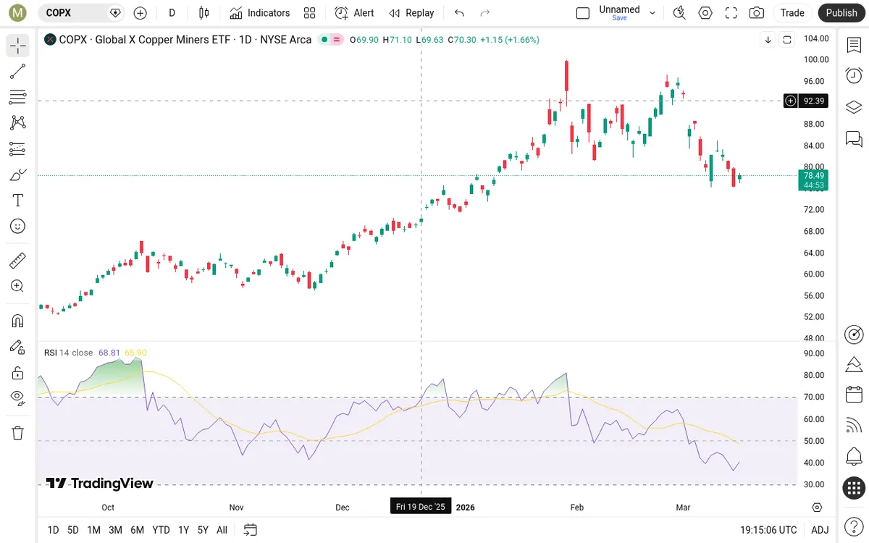Viewport: 869px width, 543px height.
Task: Add symbol to compare with plus icon
Action: click(x=140, y=12)
